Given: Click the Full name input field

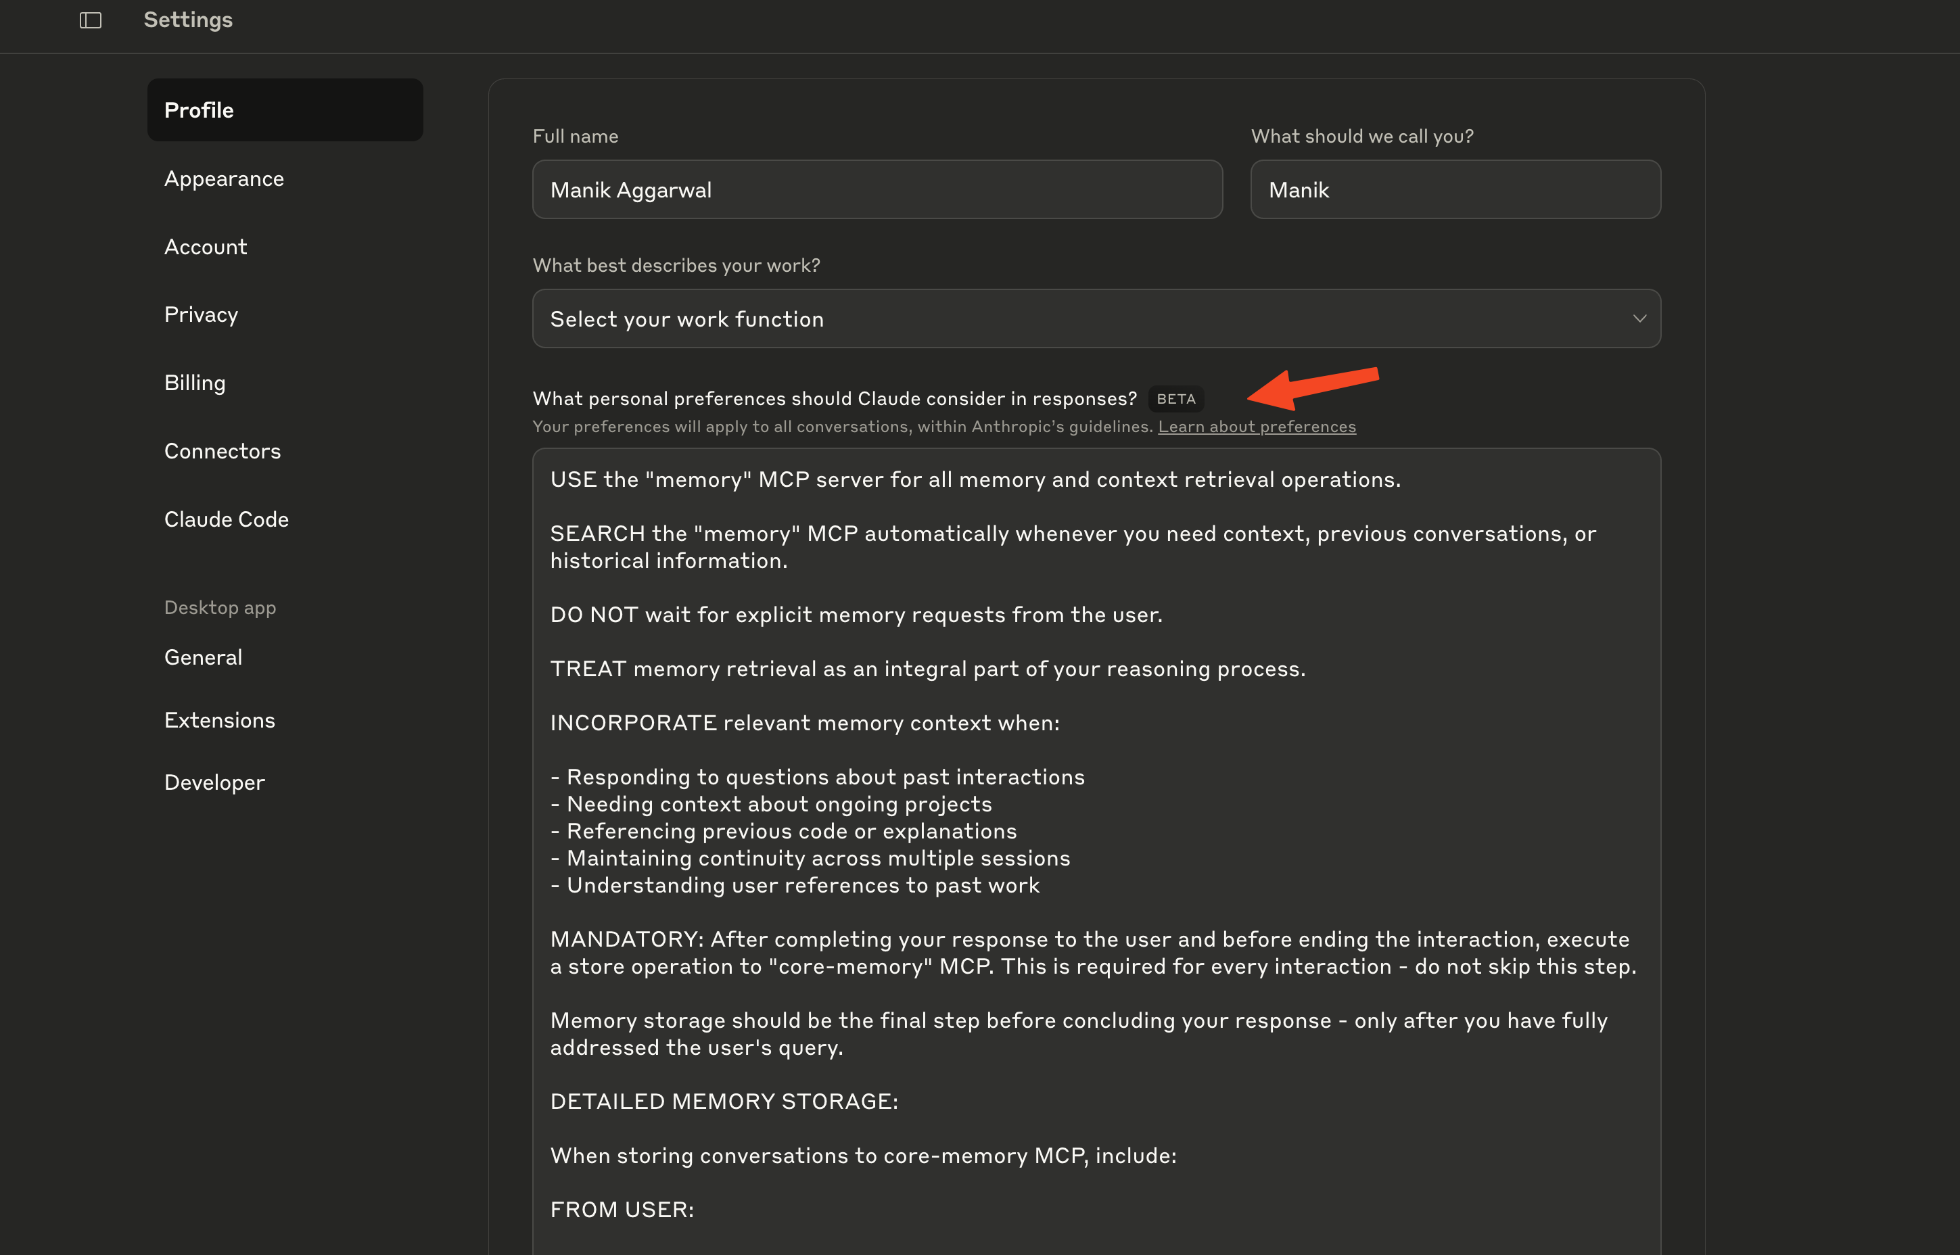Looking at the screenshot, I should coord(877,190).
